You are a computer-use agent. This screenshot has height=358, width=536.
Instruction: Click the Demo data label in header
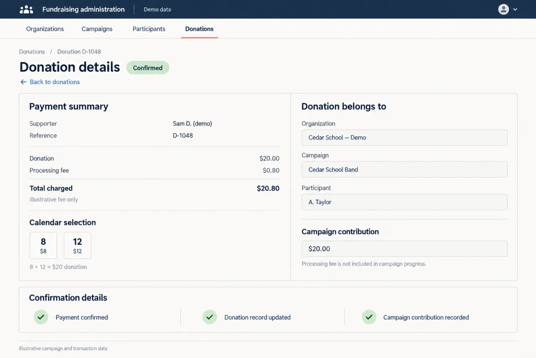tap(157, 9)
